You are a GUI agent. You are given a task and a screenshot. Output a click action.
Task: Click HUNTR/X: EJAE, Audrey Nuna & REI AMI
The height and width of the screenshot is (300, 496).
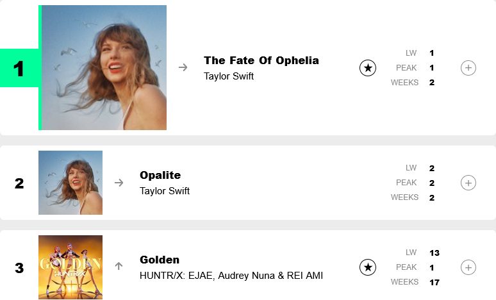pos(231,276)
